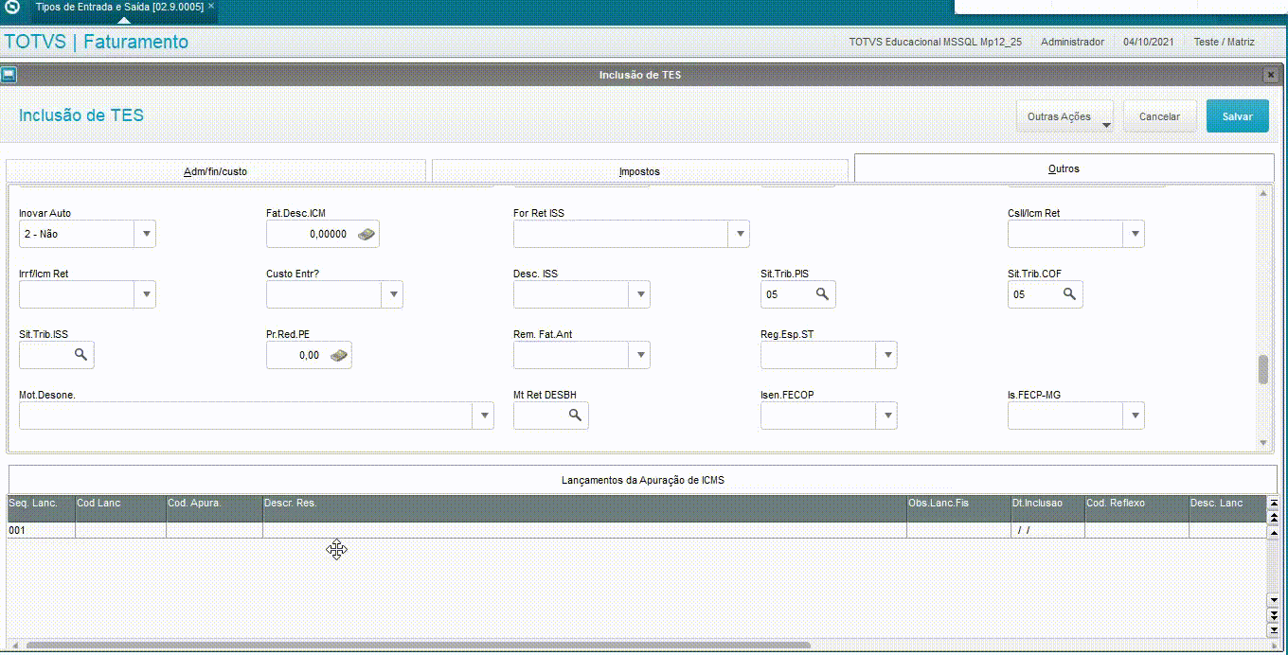Click the TOTVS Educacional MSSQL Mp12_25 label
Image resolution: width=1288 pixels, height=655 pixels.
coord(935,42)
